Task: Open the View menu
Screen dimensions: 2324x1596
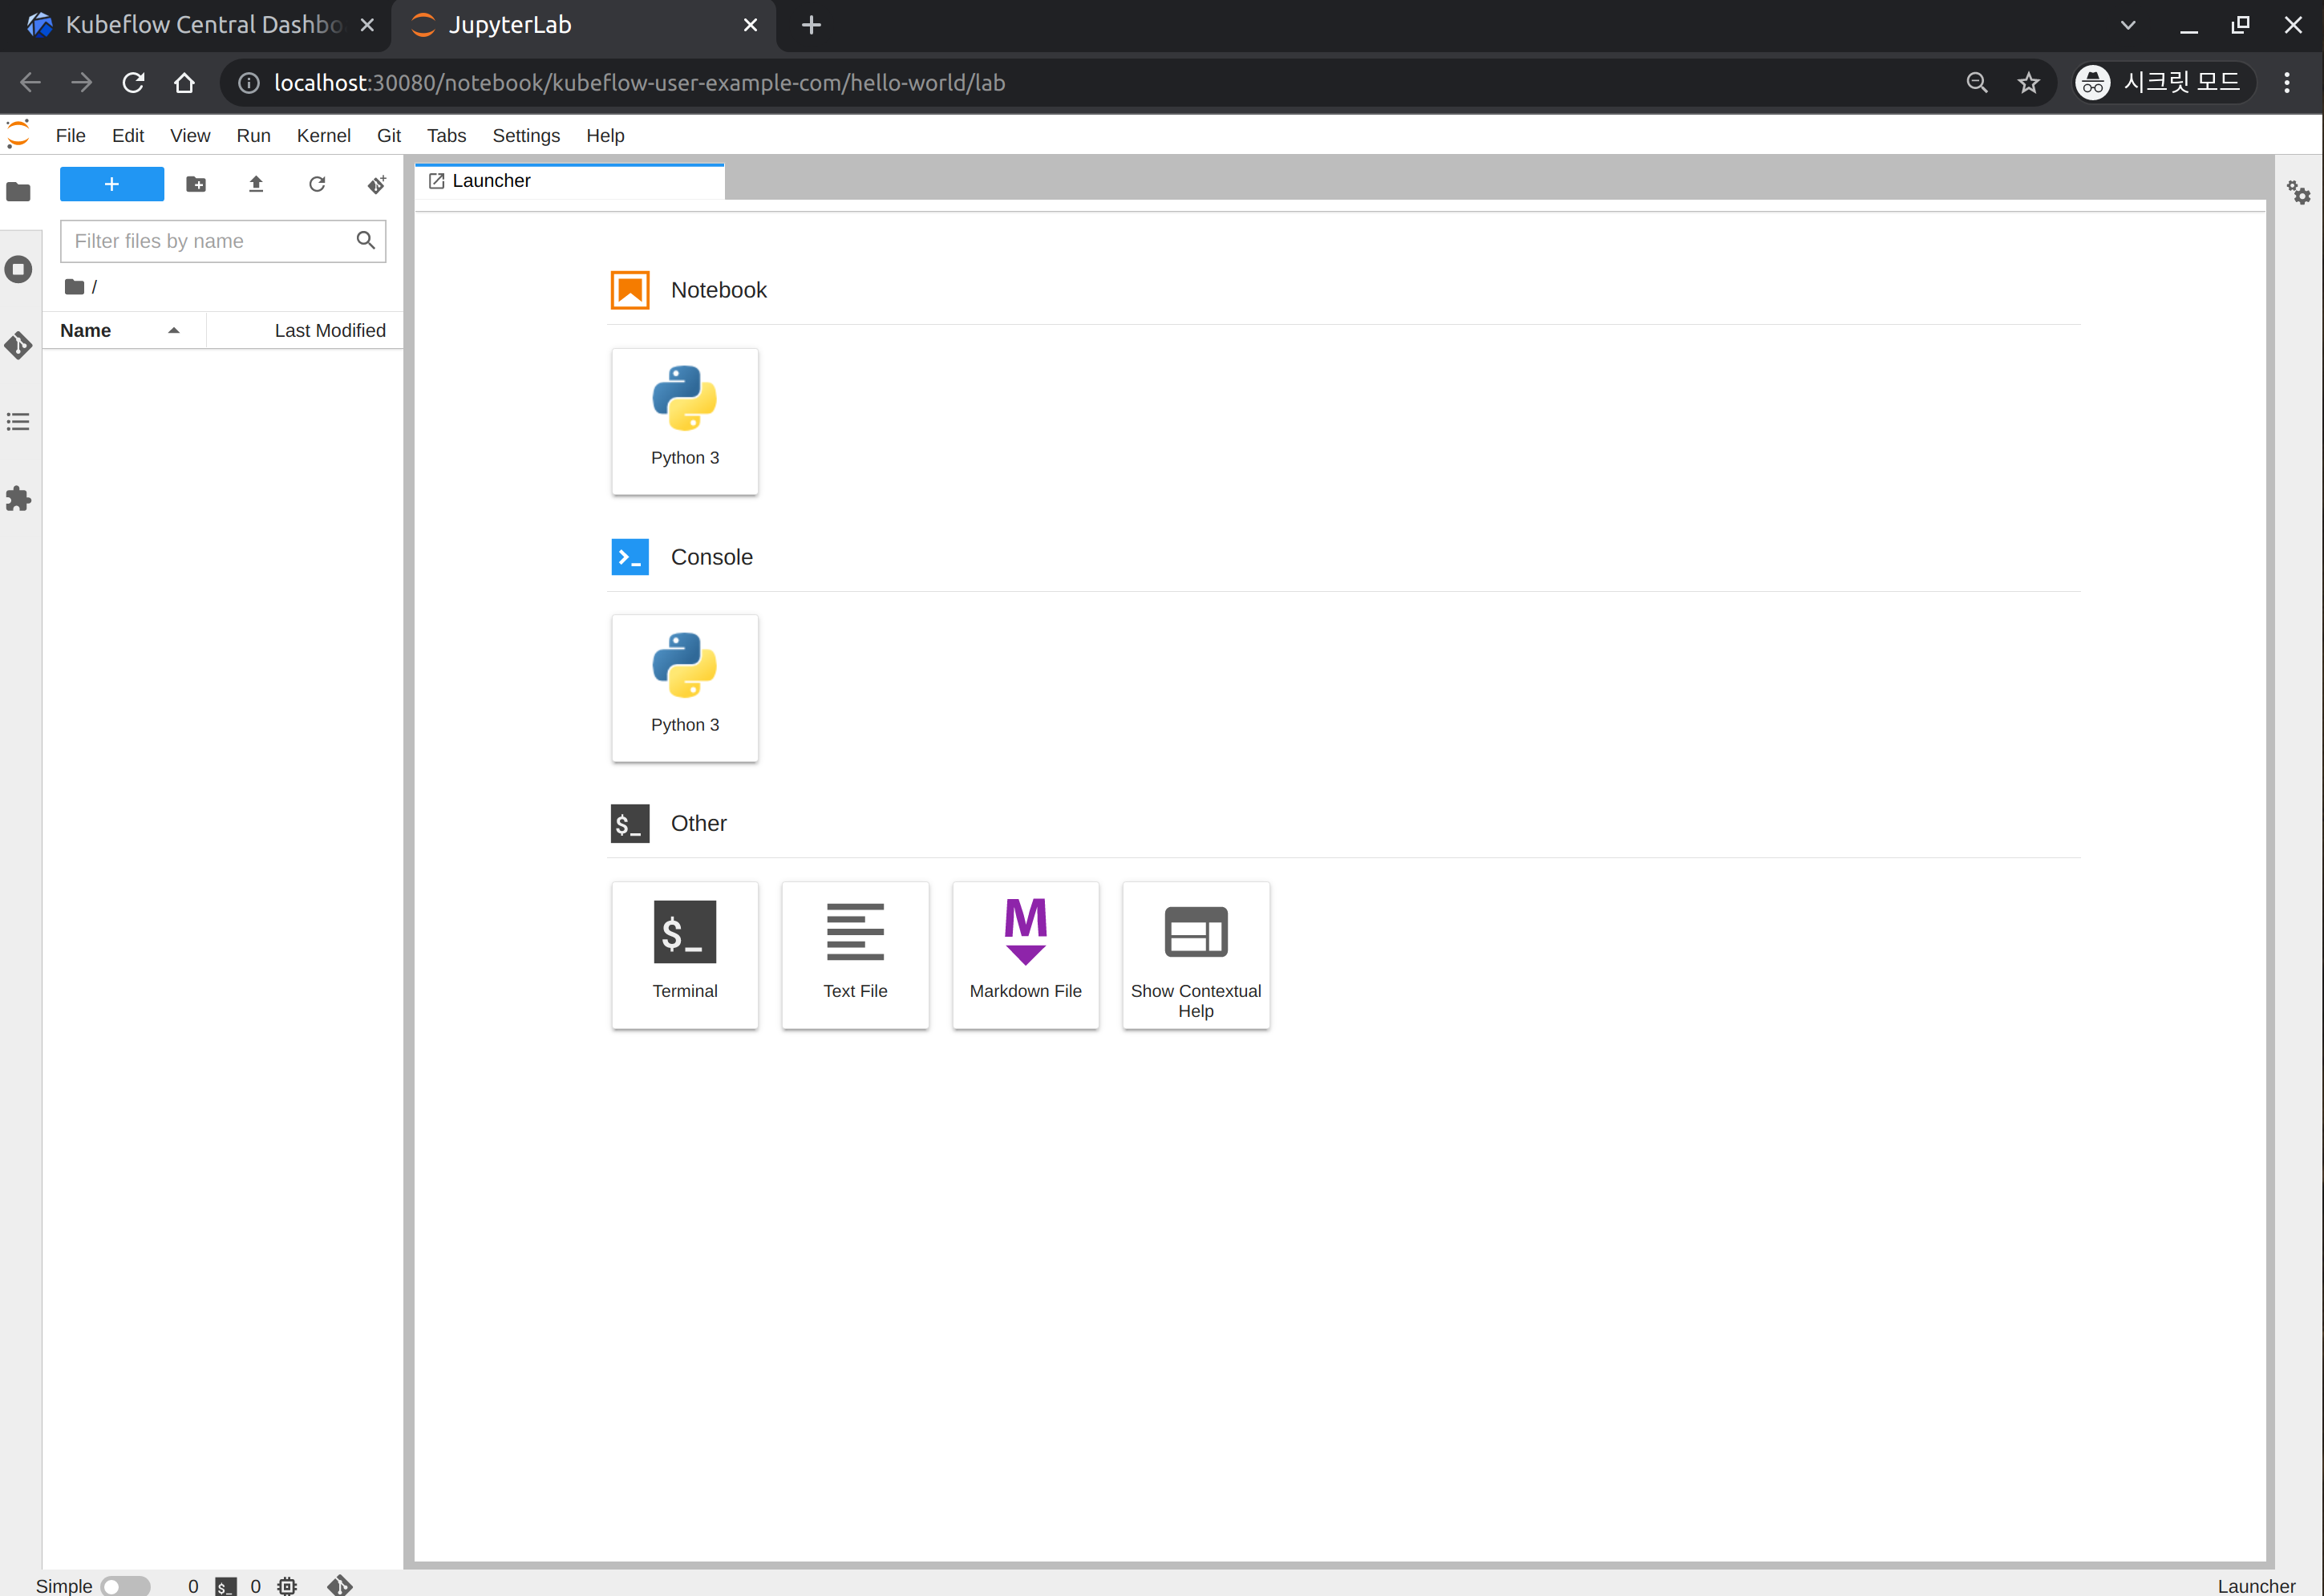Action: 190,135
